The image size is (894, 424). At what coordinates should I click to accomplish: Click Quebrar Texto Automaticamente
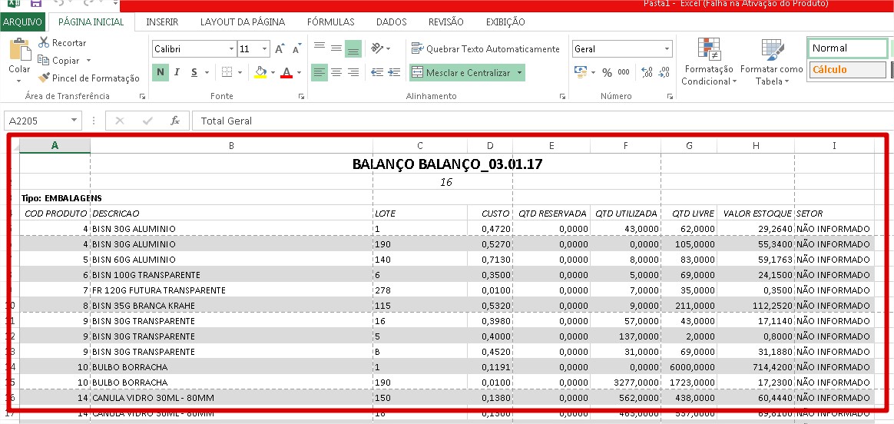tap(485, 49)
